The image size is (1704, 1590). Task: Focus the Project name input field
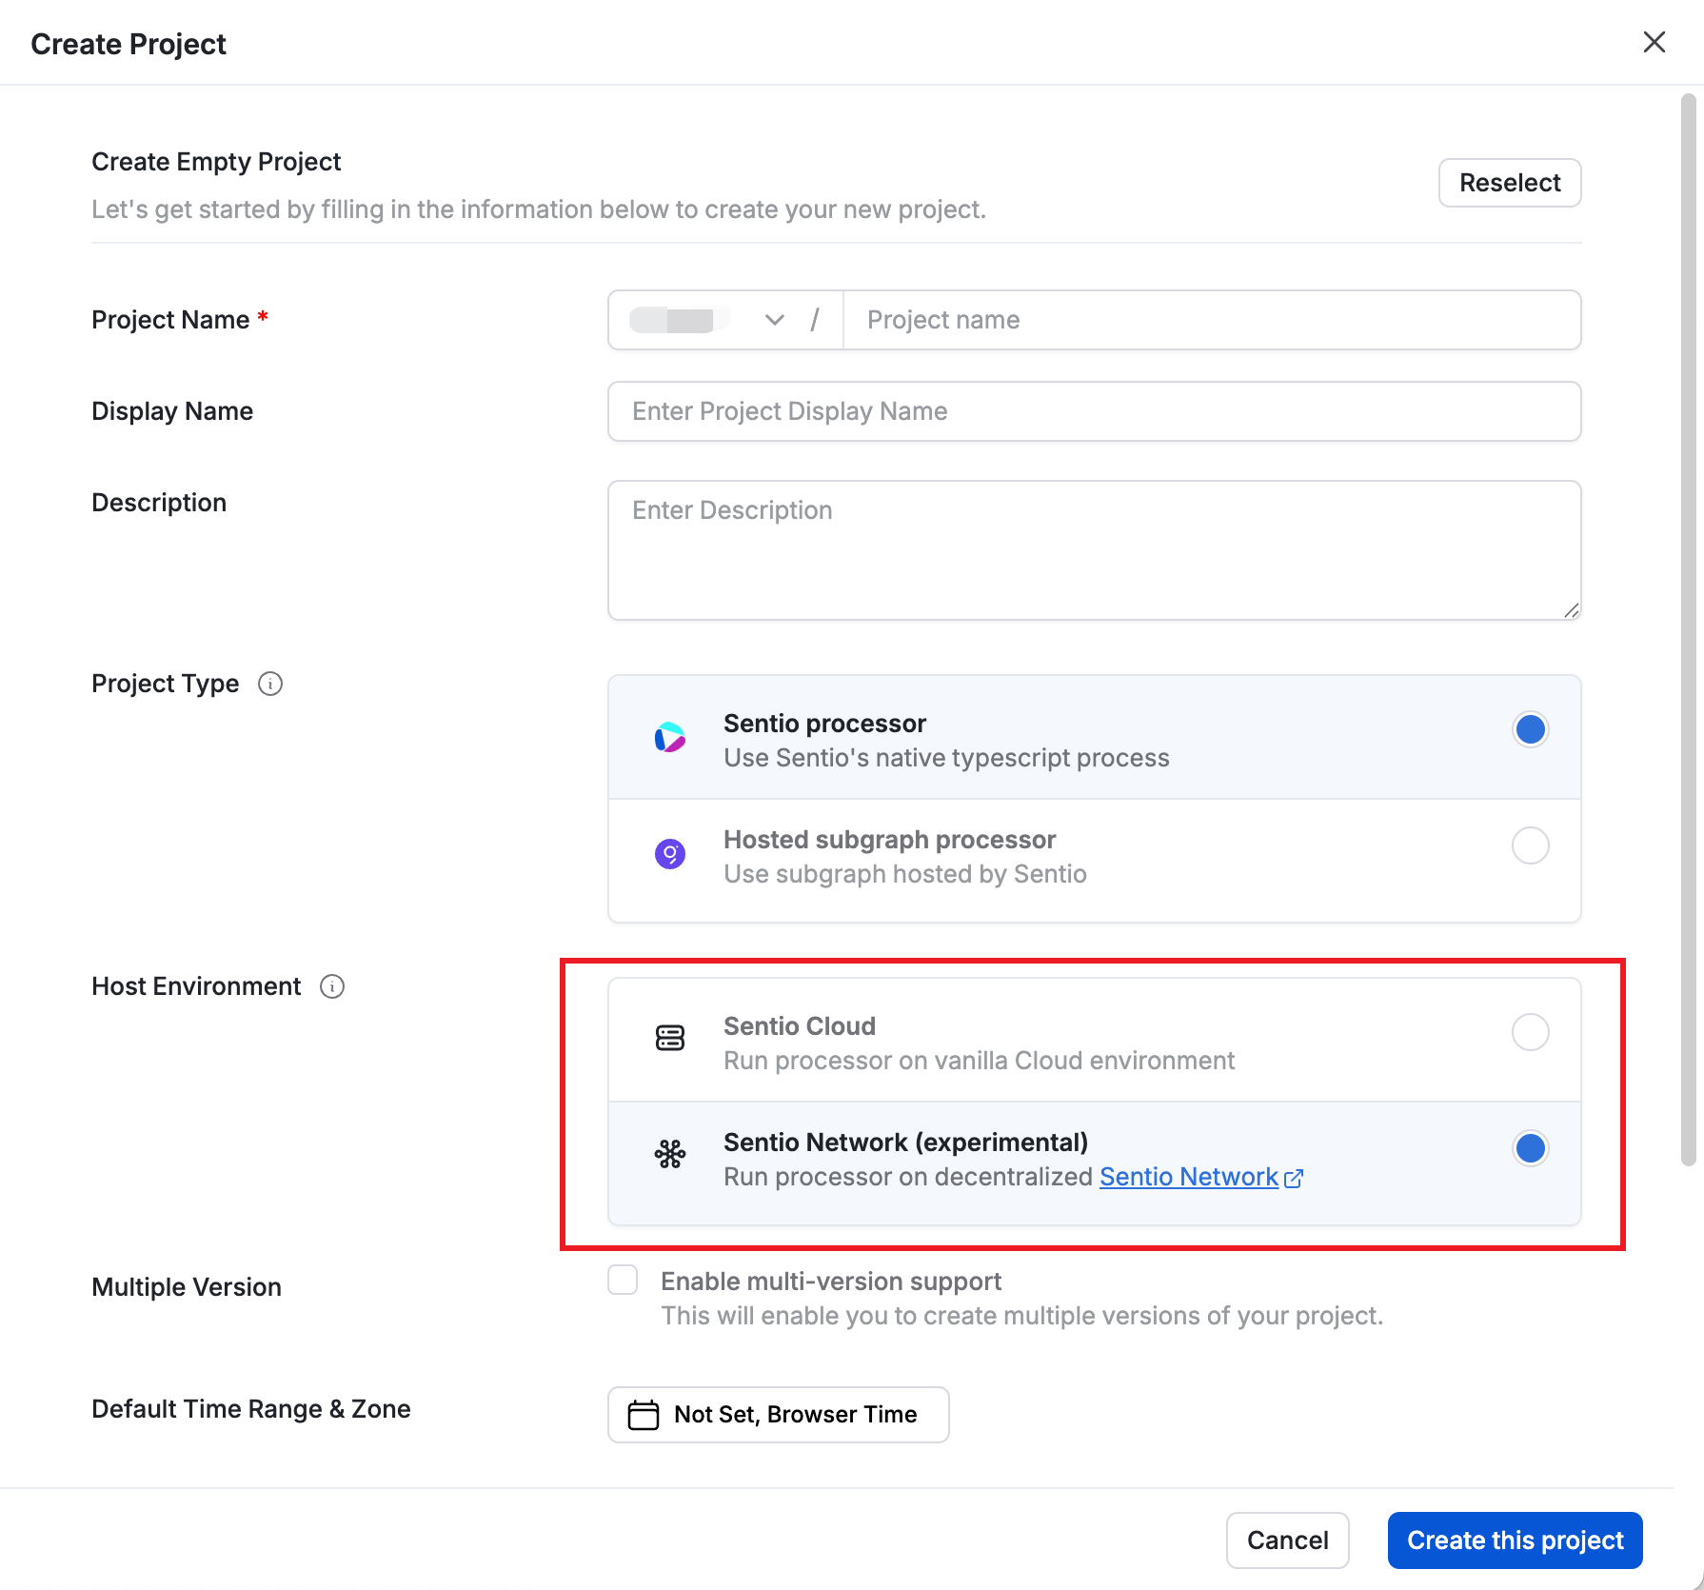click(x=1212, y=320)
